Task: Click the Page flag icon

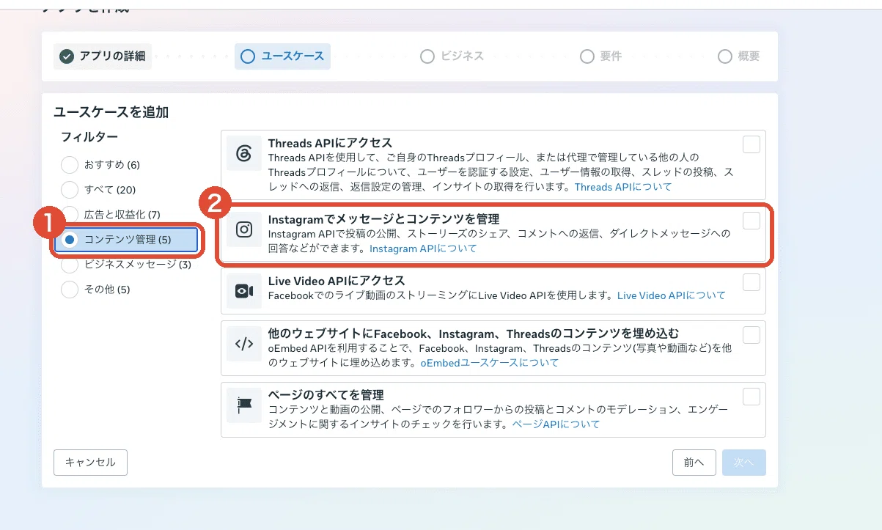Action: click(x=244, y=405)
